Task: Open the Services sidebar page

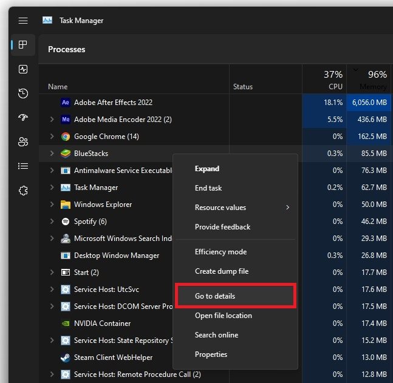Action: (x=23, y=190)
